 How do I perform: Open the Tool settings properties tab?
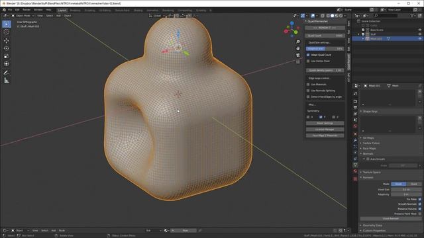[x=355, y=94]
